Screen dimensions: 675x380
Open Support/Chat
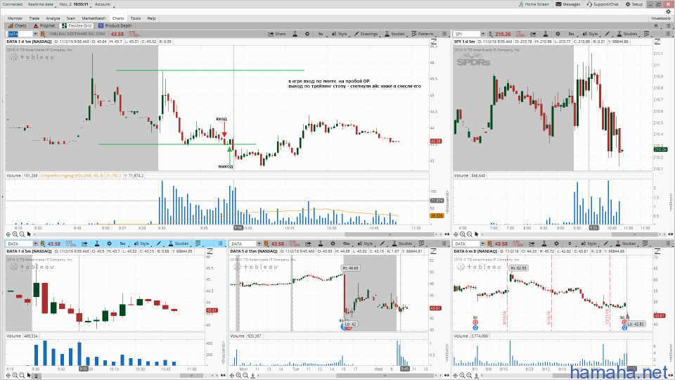coord(603,4)
